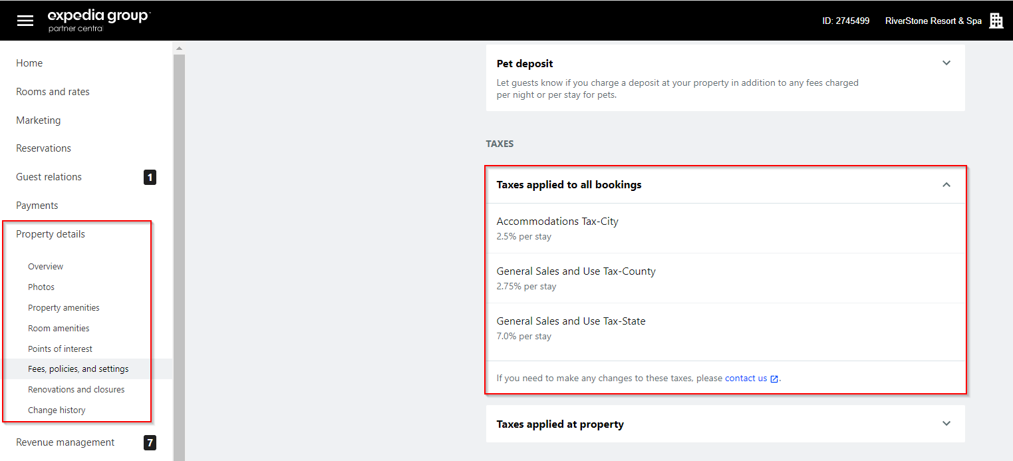The image size is (1013, 461).
Task: Open Renovations and closures page
Action: point(76,390)
